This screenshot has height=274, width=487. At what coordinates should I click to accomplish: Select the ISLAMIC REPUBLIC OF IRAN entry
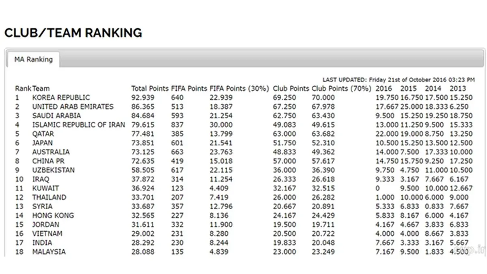tap(79, 125)
